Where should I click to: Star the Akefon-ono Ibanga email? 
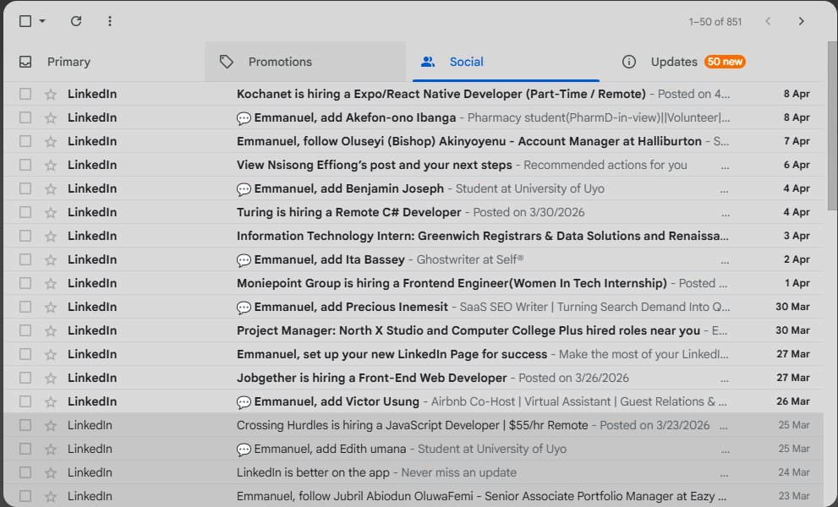(x=51, y=117)
